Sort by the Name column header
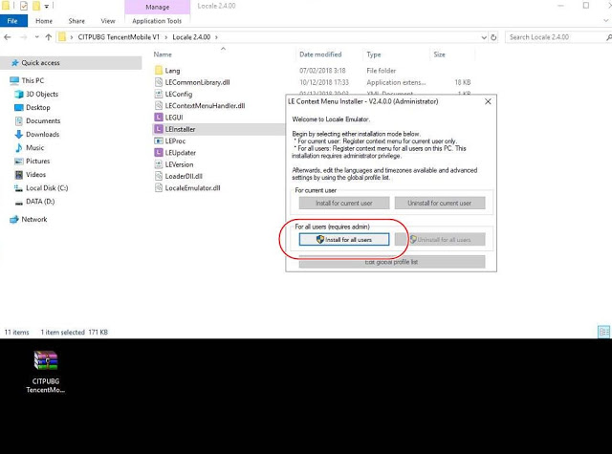The height and width of the screenshot is (454, 612). click(x=163, y=54)
